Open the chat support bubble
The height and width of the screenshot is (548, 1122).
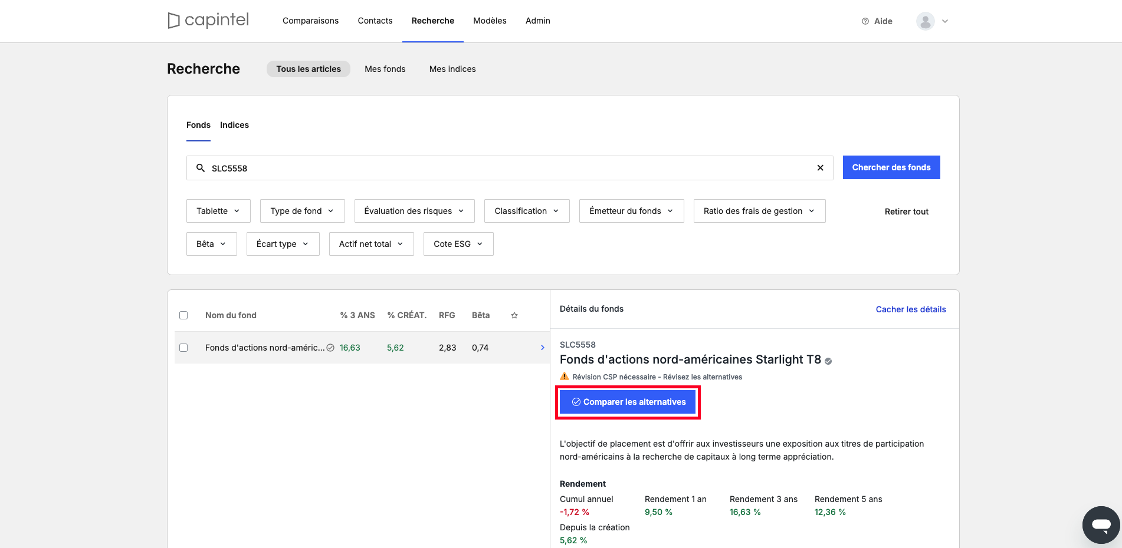tap(1101, 524)
